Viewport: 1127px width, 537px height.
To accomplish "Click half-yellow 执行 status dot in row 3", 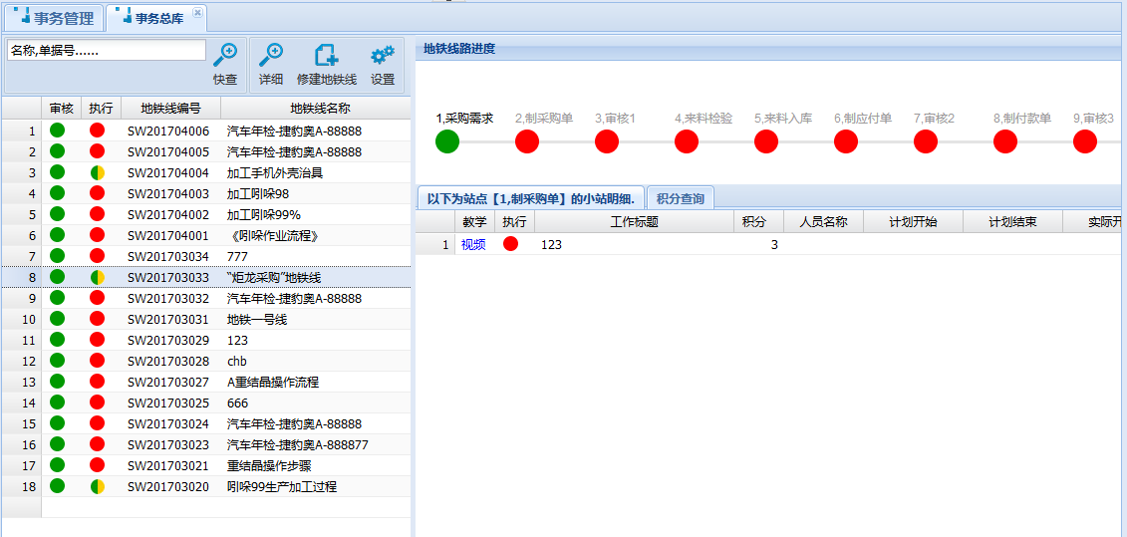I will (x=98, y=172).
